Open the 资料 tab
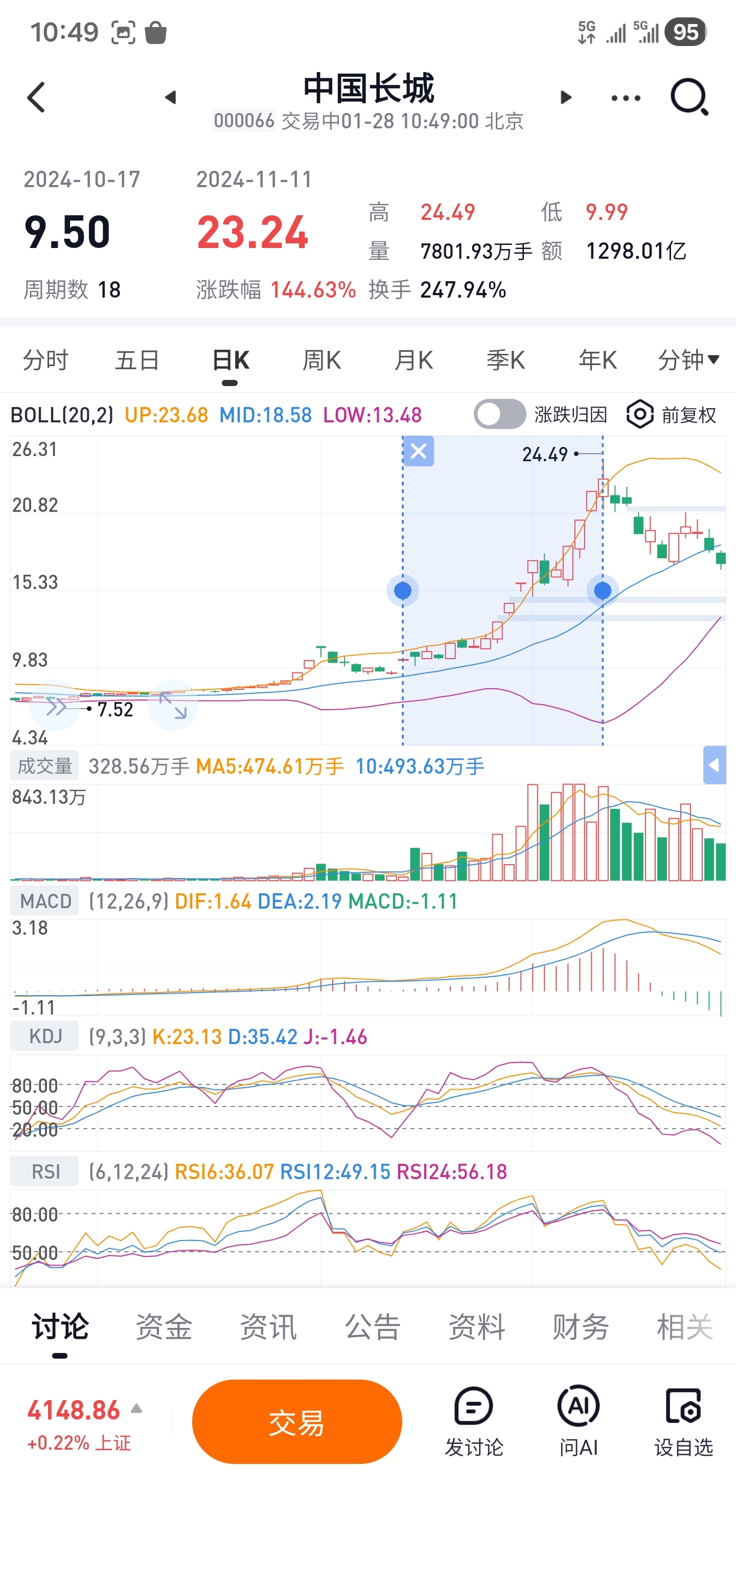Image resolution: width=736 pixels, height=1579 pixels. (477, 1327)
